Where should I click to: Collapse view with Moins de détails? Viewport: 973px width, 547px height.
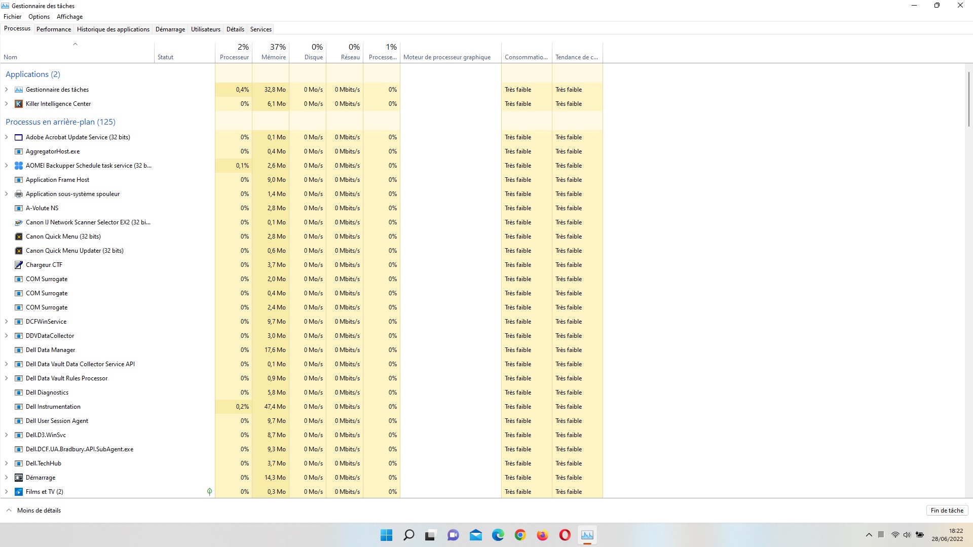33,511
